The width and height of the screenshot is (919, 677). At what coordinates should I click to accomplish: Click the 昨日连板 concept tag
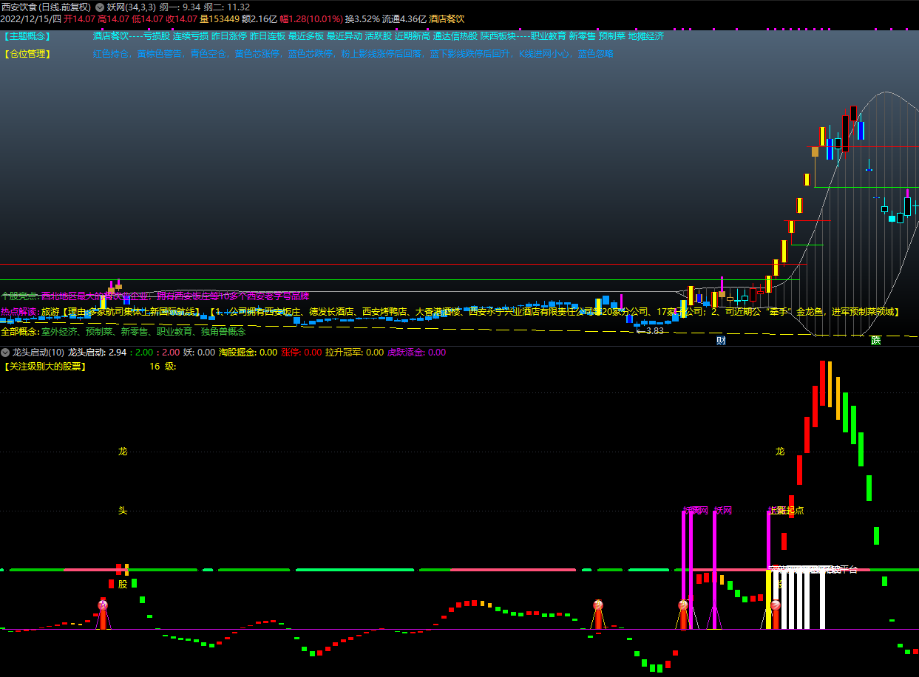click(x=268, y=35)
